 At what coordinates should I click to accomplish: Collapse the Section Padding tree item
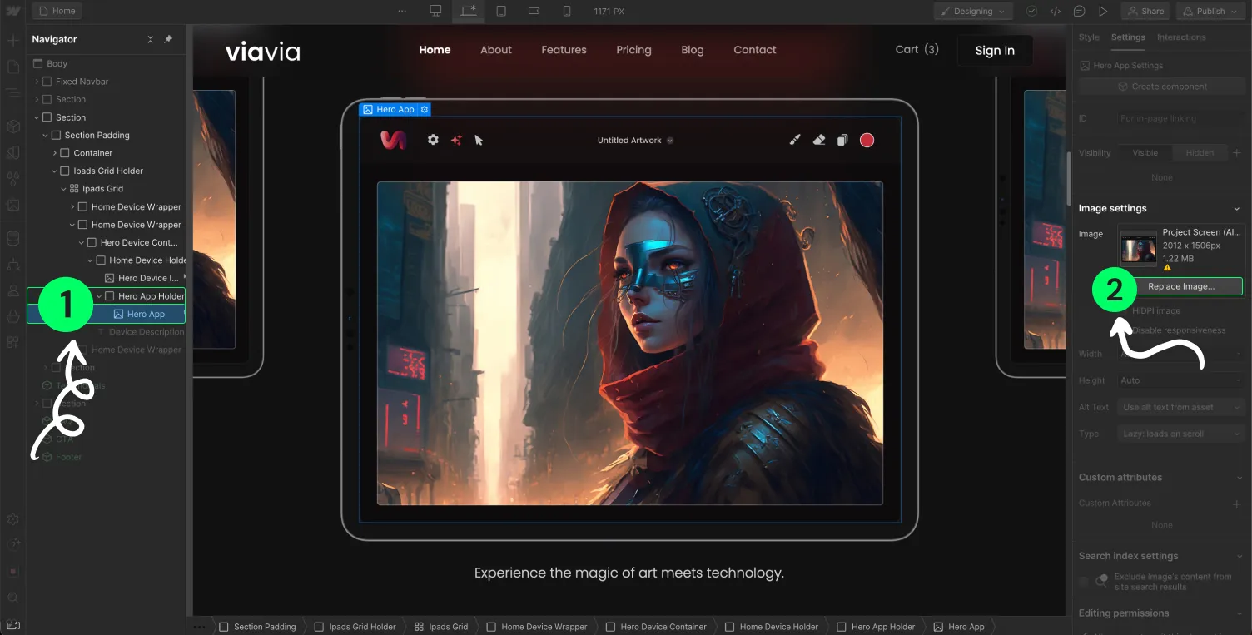[x=46, y=135]
